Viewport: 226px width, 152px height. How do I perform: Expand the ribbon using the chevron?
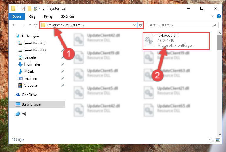pos(212,16)
